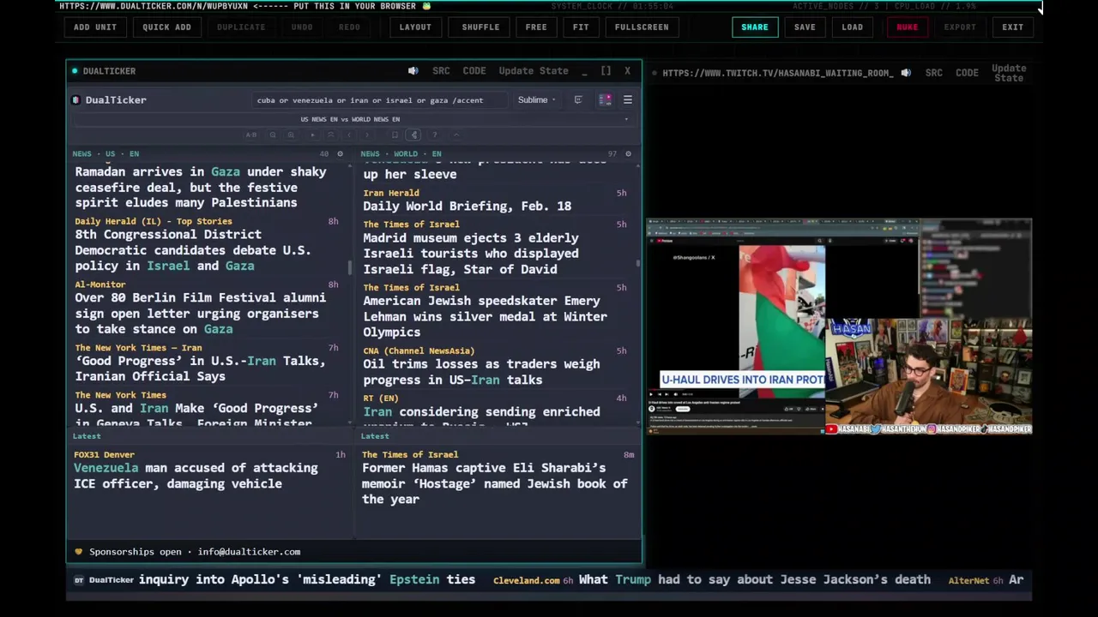Click the heart icon beside Sponsorships open

[79, 552]
